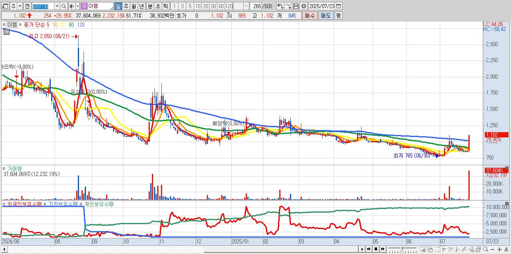Screen dimensions: 511x254
Task: Click the rewind replay control
Action: tap(369, 249)
